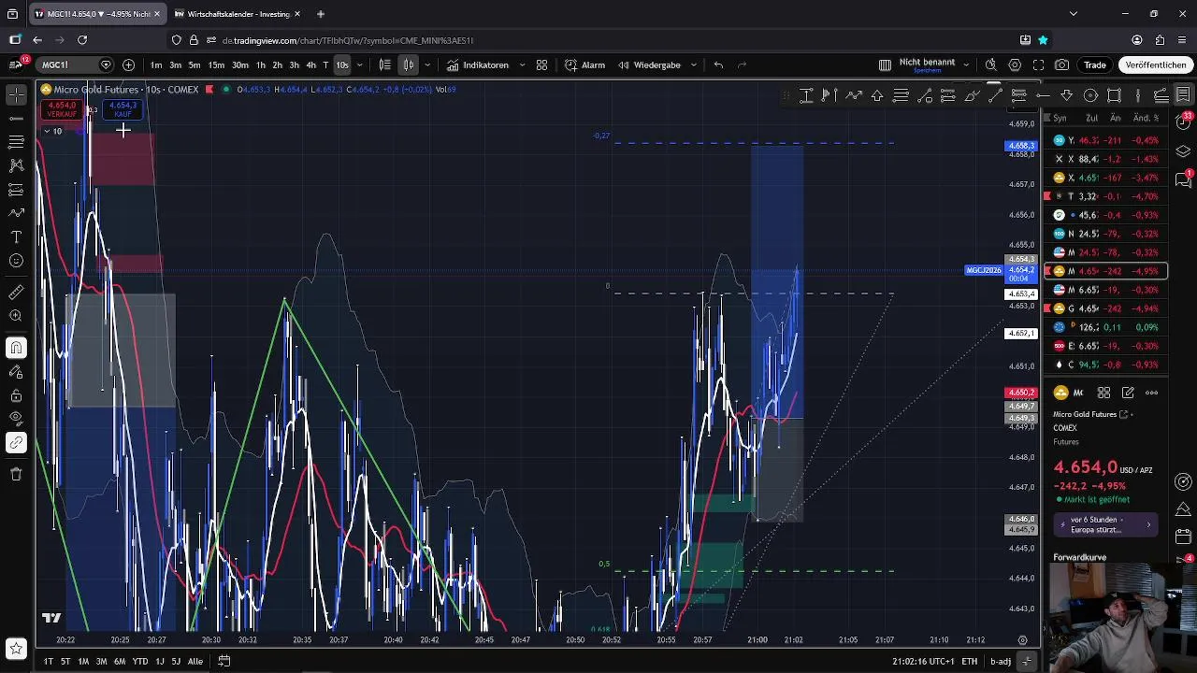Image resolution: width=1197 pixels, height=673 pixels.
Task: Select the text annotation tool
Action: pos(16,237)
